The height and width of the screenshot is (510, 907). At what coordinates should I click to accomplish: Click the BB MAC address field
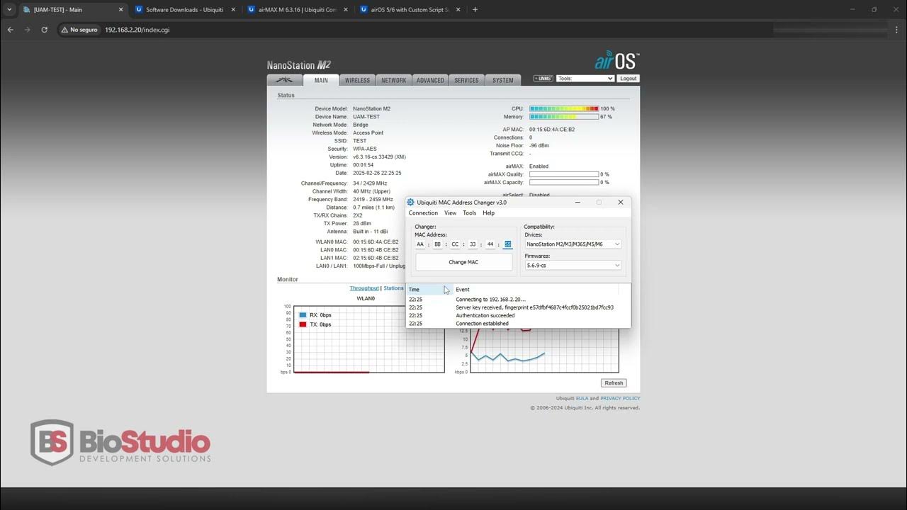pos(438,244)
